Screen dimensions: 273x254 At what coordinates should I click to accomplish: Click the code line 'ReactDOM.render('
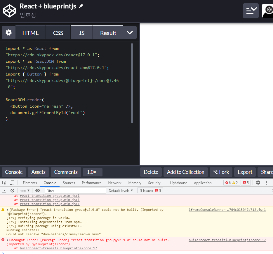(x=25, y=100)
